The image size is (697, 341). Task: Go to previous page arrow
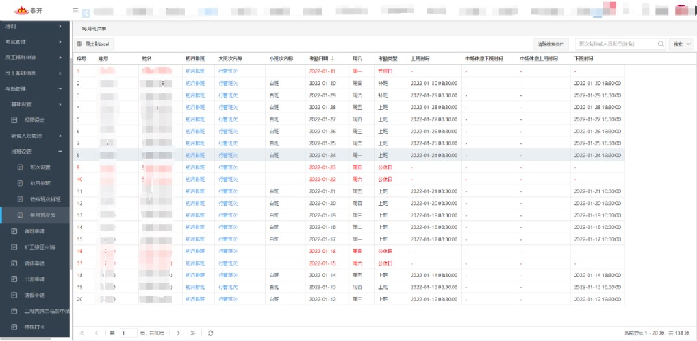coord(97,333)
